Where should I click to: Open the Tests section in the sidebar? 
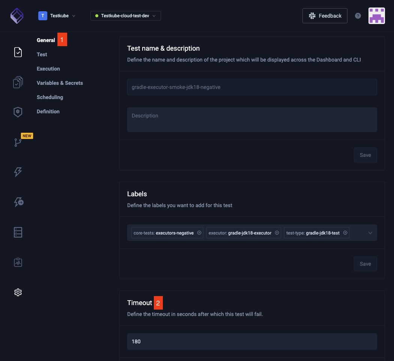[18, 52]
